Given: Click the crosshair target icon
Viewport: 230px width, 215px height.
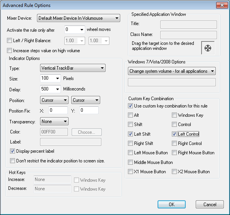Looking at the screenshot, I should coord(208,48).
